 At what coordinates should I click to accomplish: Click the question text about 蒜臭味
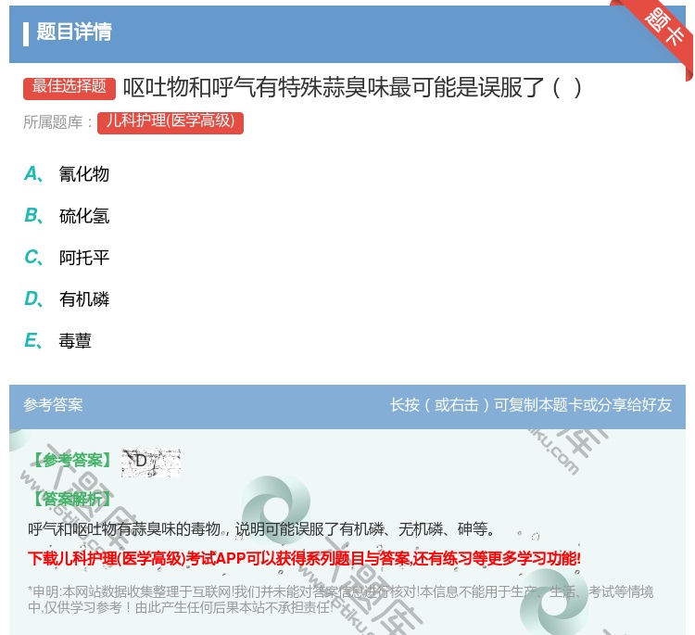tap(352, 87)
